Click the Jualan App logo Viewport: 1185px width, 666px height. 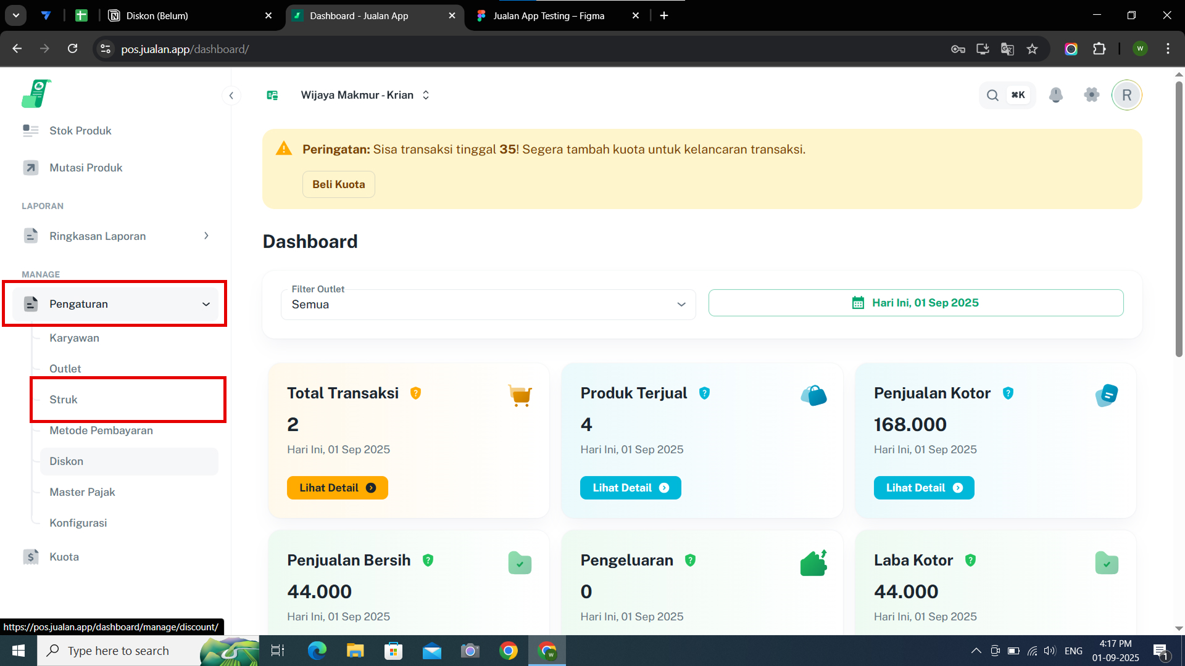point(36,94)
